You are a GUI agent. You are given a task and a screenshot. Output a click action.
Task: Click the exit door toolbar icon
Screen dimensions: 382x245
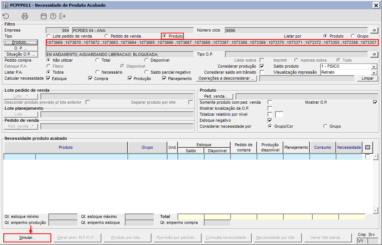(x=63, y=16)
